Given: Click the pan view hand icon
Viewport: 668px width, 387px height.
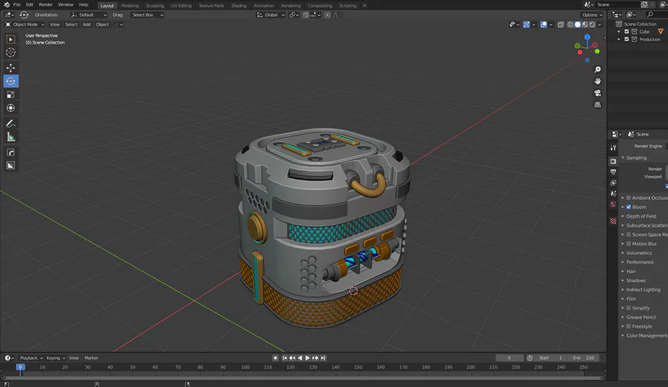Looking at the screenshot, I should click(597, 81).
